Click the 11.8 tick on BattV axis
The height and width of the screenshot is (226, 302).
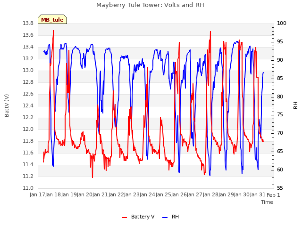(28, 141)
